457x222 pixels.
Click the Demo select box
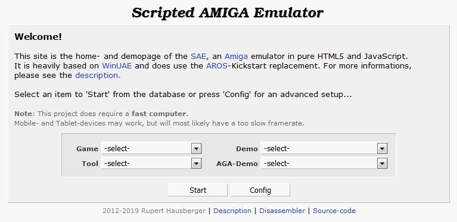[x=324, y=149]
